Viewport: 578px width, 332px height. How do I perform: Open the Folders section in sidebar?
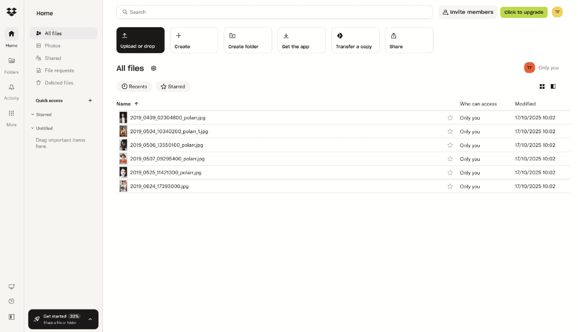pyautogui.click(x=12, y=61)
